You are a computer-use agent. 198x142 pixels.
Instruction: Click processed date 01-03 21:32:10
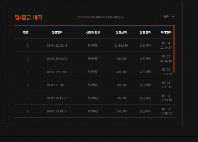click(166, 59)
